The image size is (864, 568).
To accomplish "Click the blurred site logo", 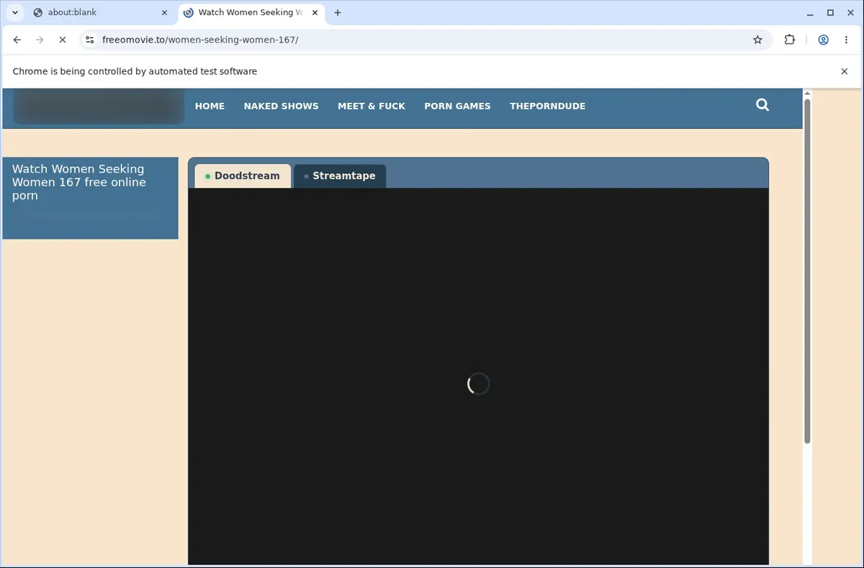I will click(99, 106).
